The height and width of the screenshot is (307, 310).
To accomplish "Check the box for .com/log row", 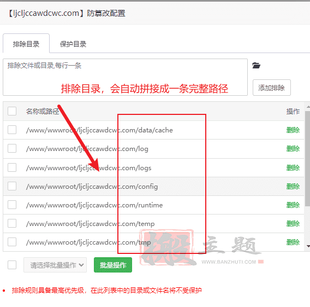I will coord(12,148).
